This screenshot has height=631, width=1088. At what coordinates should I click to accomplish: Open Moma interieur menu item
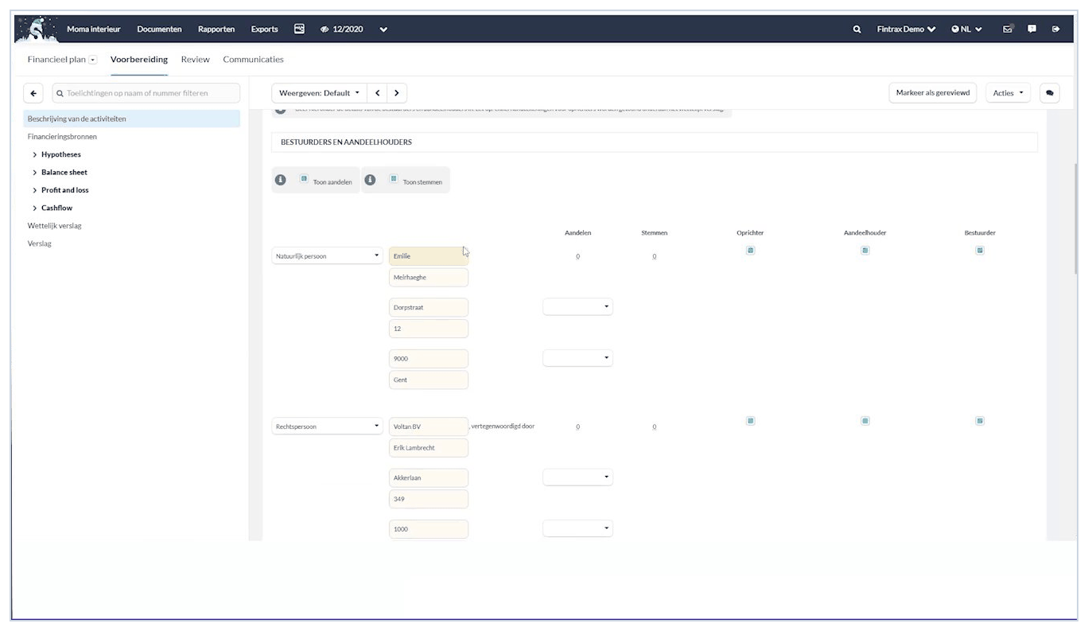(x=94, y=29)
